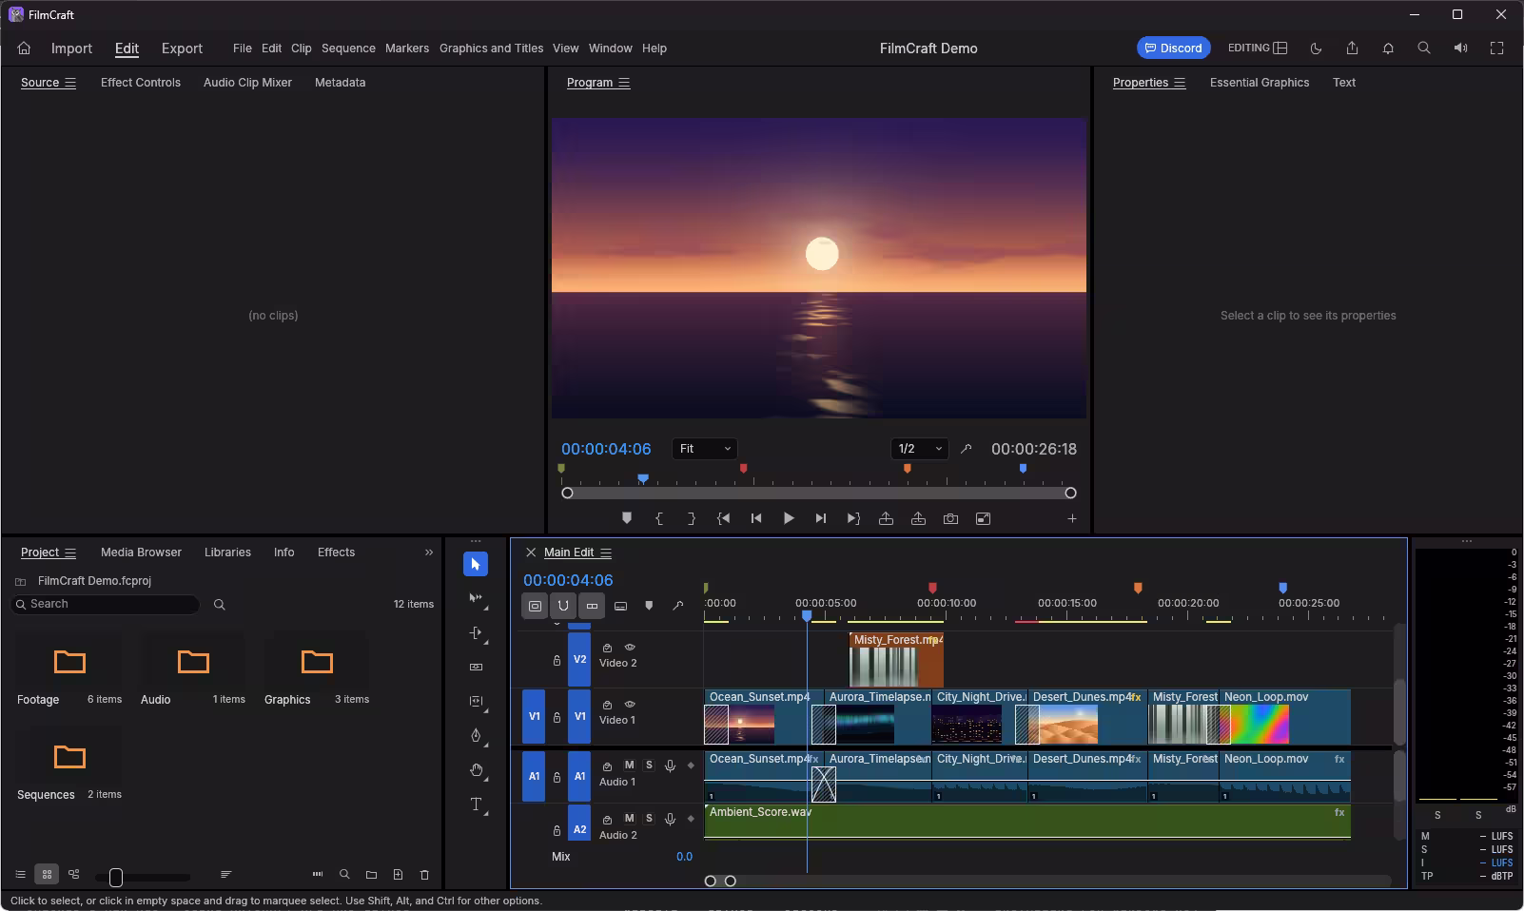The image size is (1524, 911).
Task: Step forward one frame
Action: point(821,518)
